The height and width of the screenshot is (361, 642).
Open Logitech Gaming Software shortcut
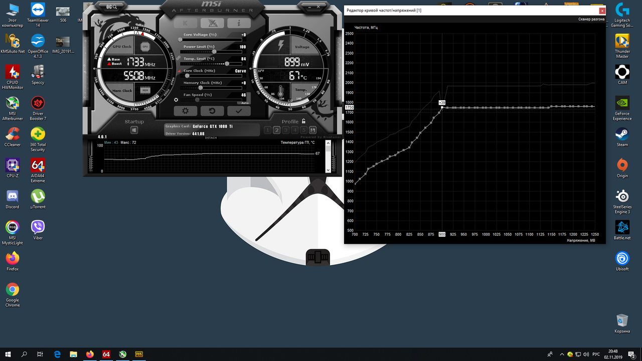[622, 16]
